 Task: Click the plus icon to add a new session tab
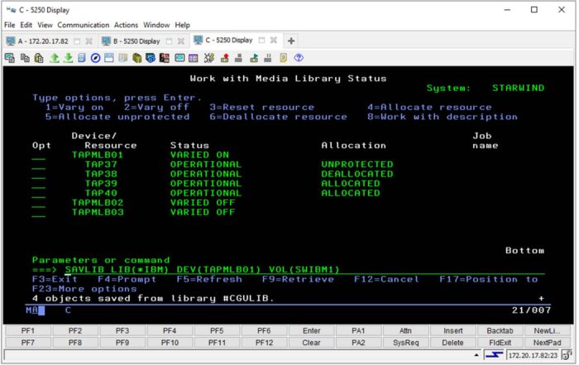click(x=291, y=41)
